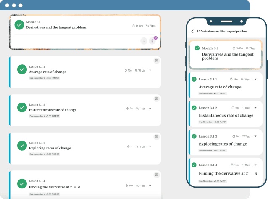Expand desktop Lesson 3.1.2 using its caret
This screenshot has height=199, width=268.
pos(150,109)
